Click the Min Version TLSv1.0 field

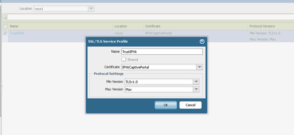click(159, 82)
